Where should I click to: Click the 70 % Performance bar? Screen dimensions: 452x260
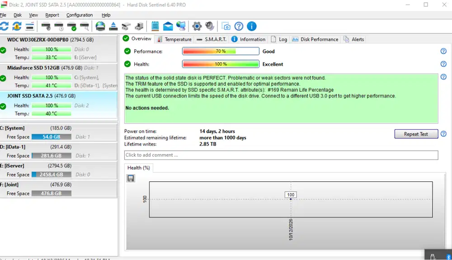coord(221,51)
